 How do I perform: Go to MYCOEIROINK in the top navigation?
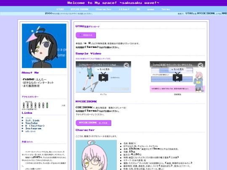79,9
